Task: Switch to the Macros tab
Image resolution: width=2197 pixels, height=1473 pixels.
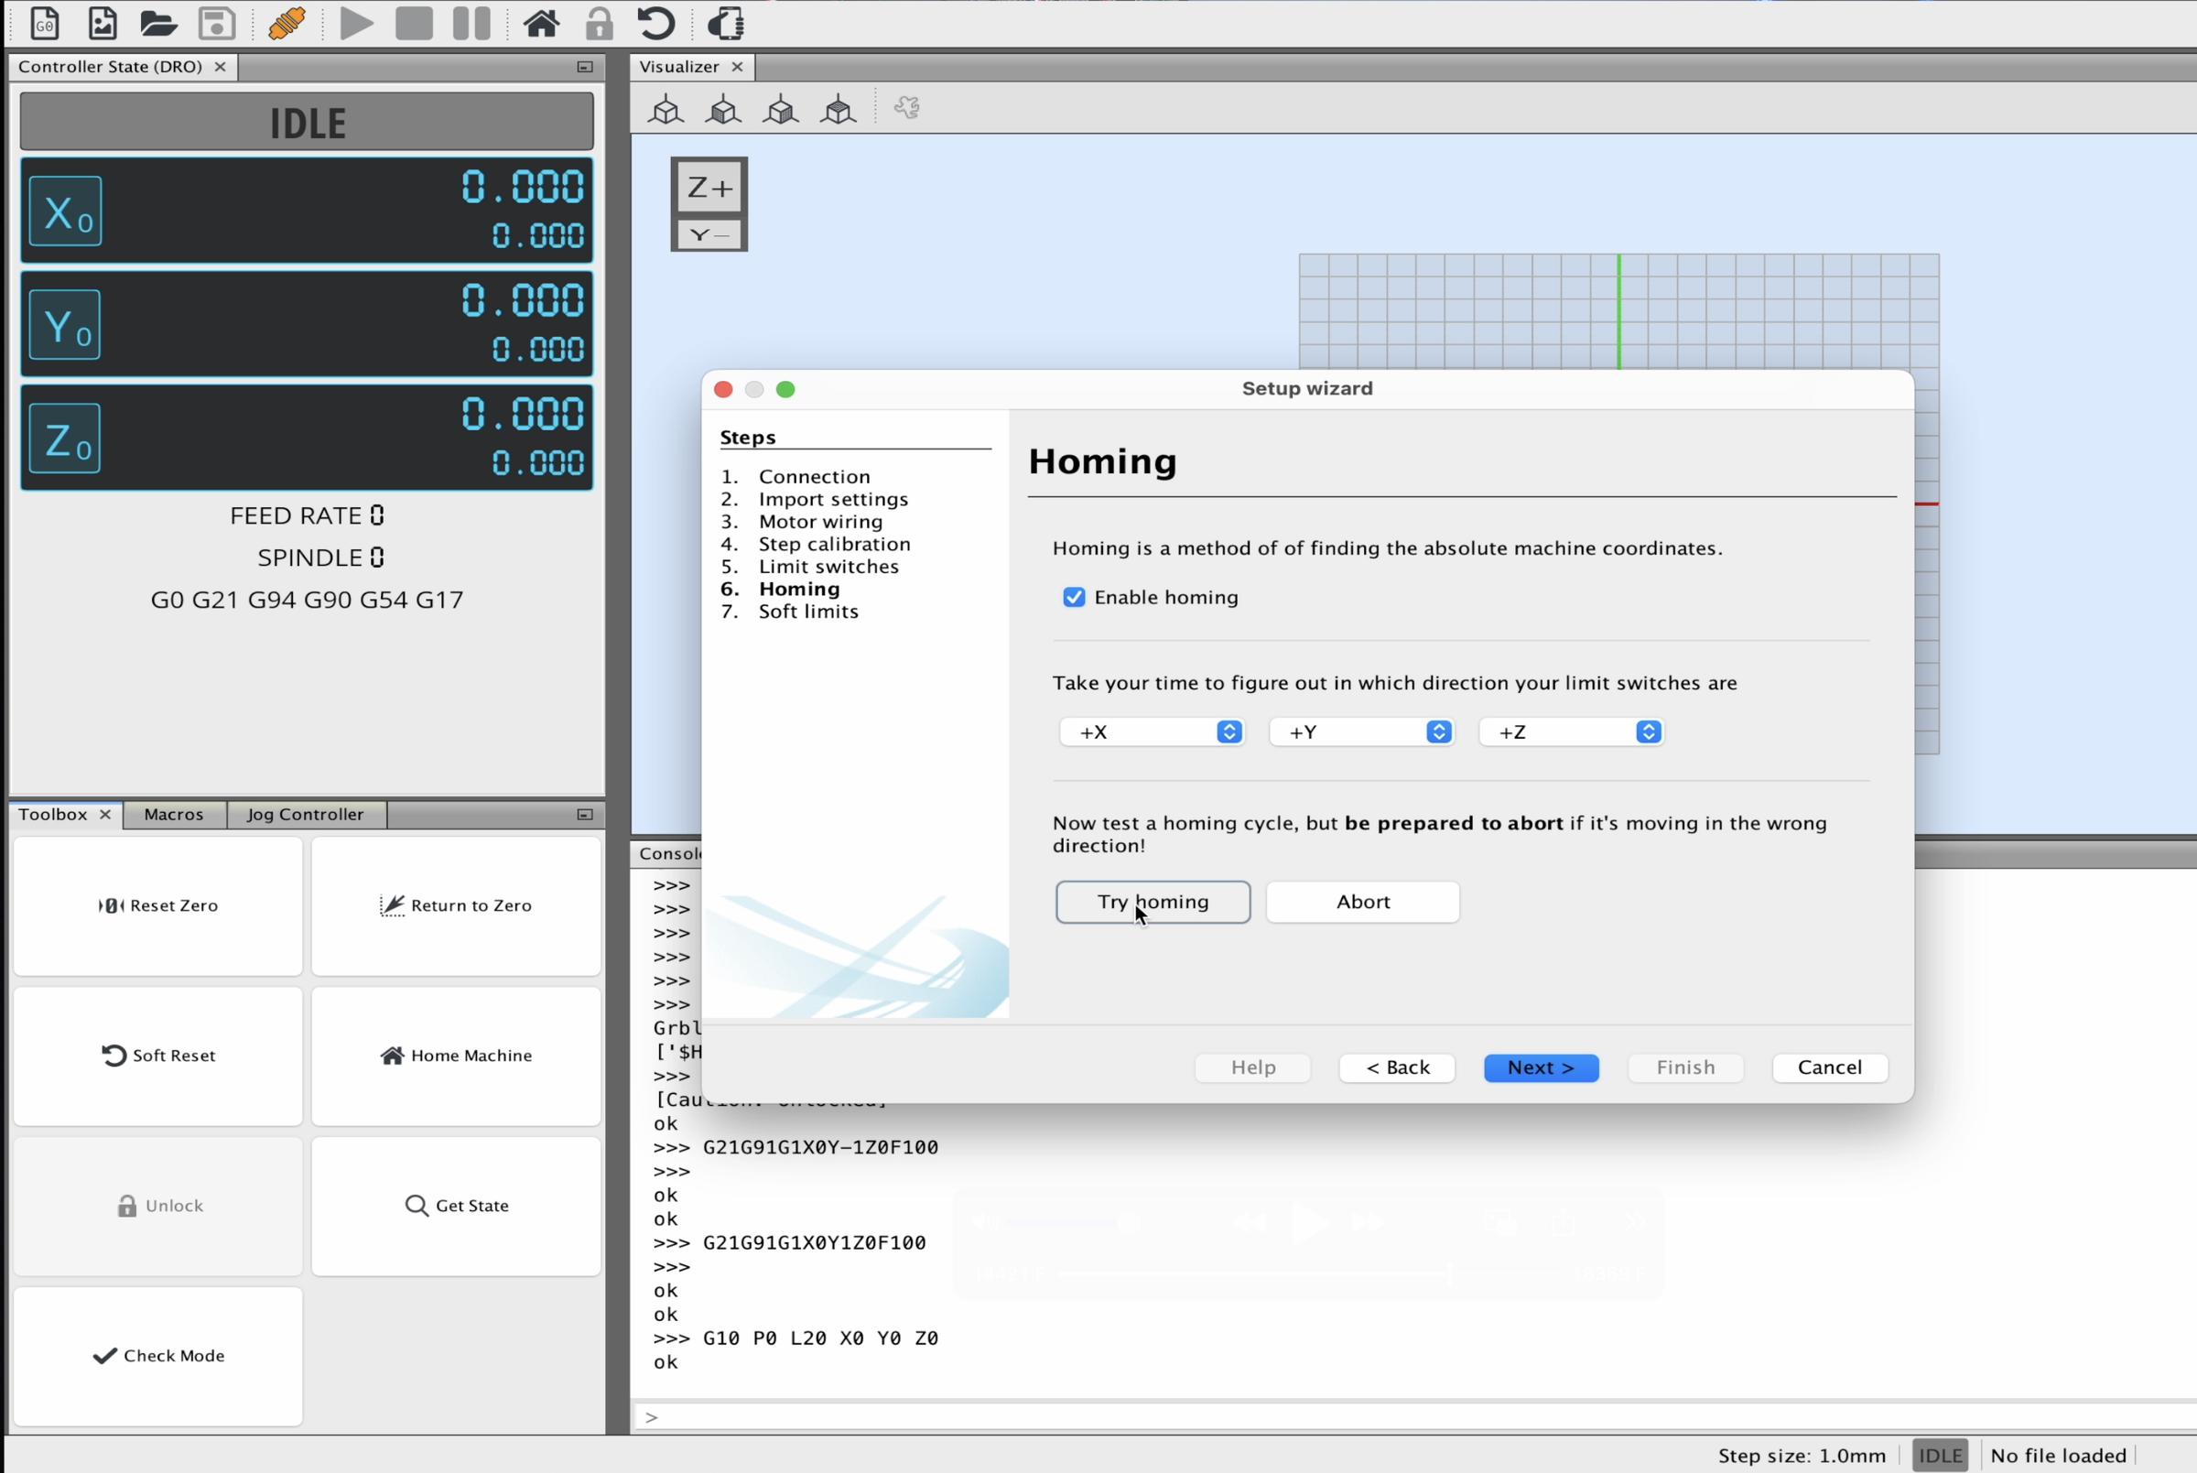Action: tap(174, 815)
